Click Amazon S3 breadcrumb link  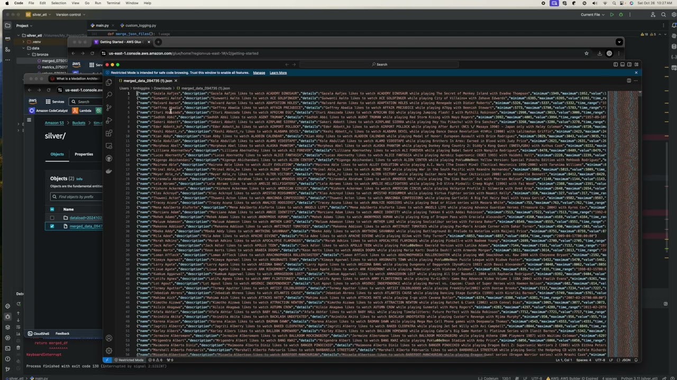(54, 122)
